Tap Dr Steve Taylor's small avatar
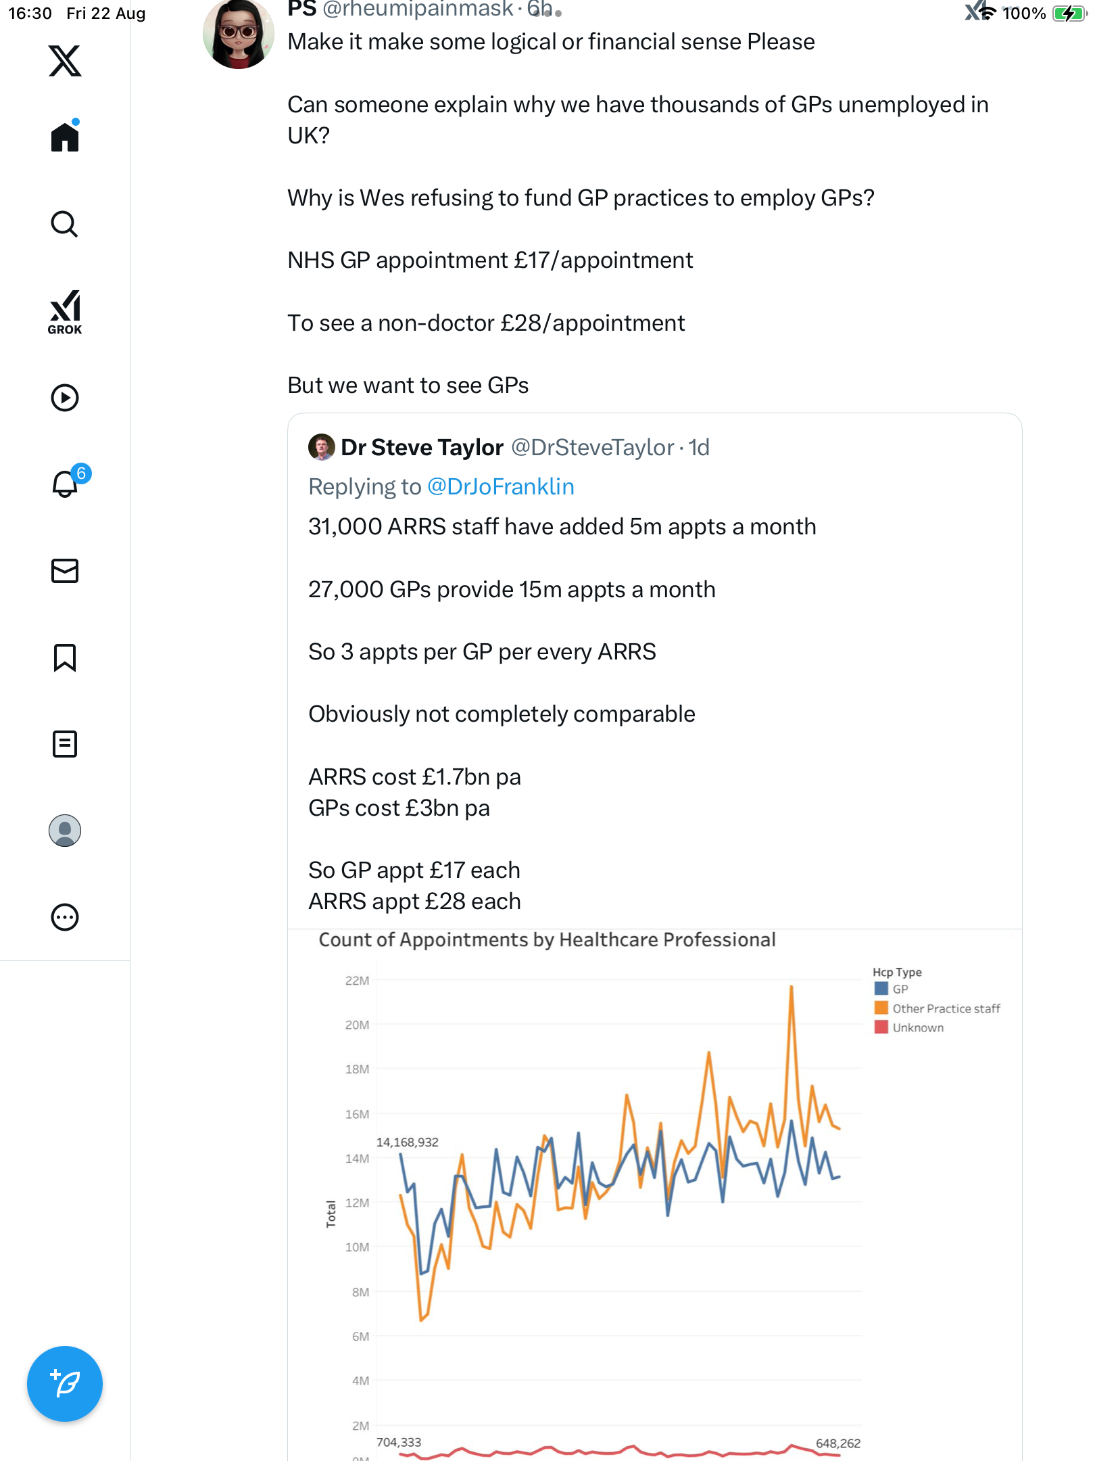This screenshot has width=1095, height=1461. tap(322, 448)
